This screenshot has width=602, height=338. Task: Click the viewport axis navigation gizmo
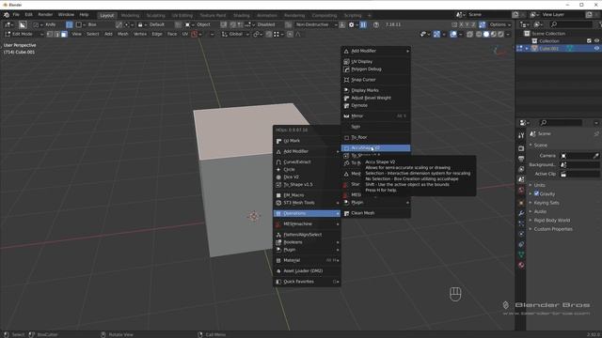pyautogui.click(x=499, y=50)
